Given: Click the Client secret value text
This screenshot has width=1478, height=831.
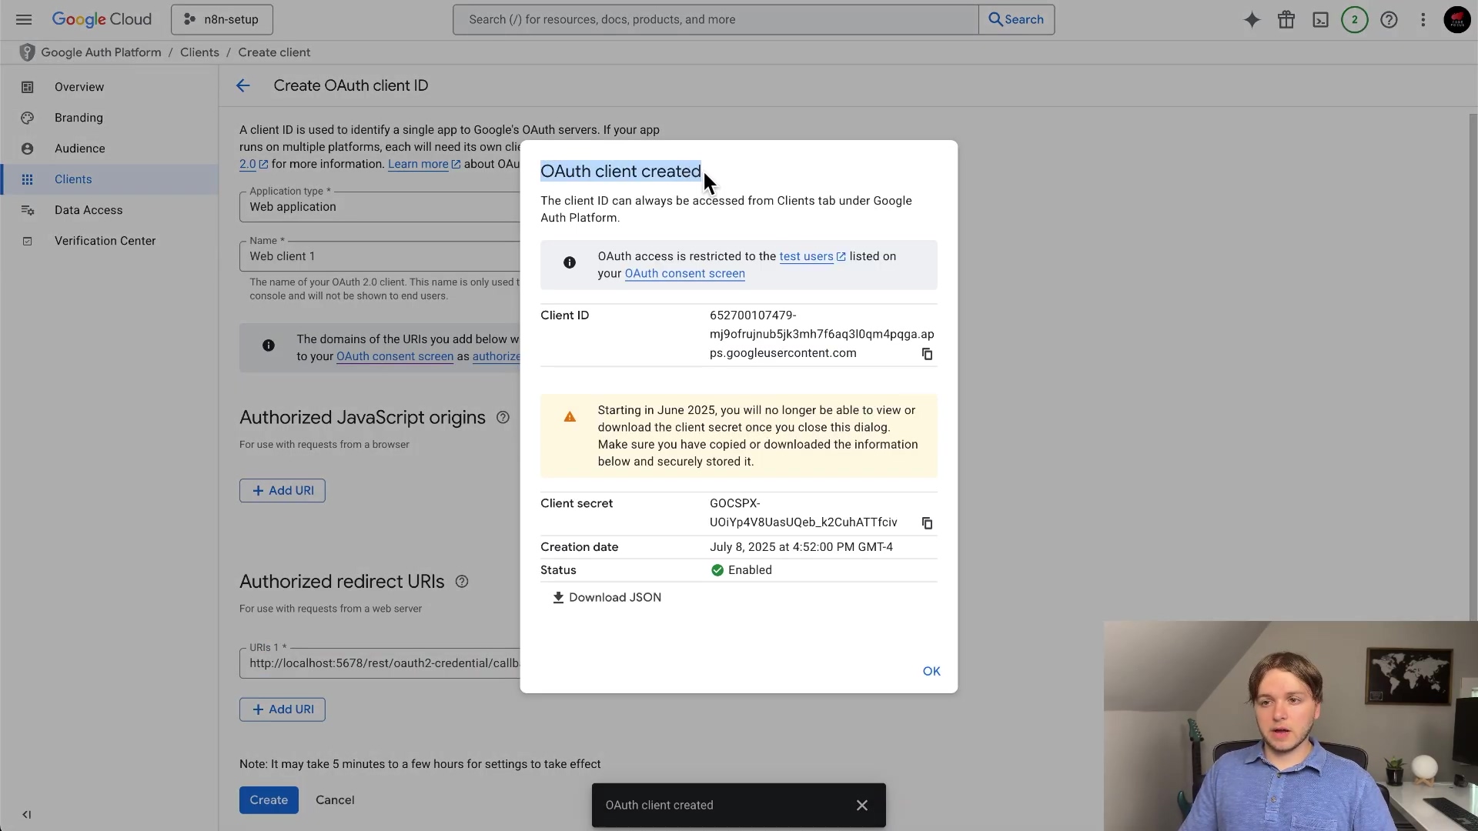Looking at the screenshot, I should (803, 512).
